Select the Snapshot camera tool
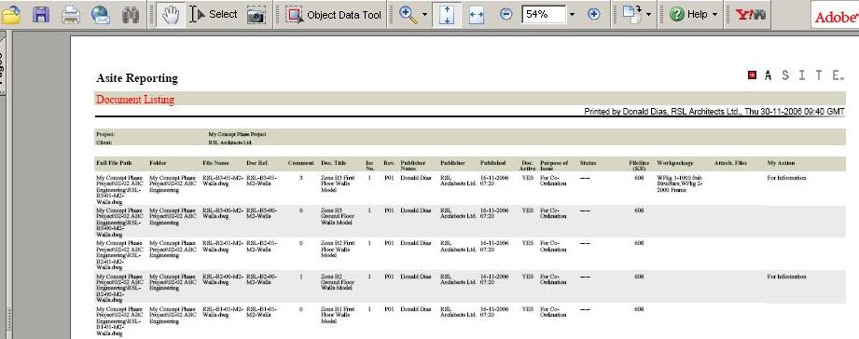Image resolution: width=859 pixels, height=339 pixels. point(256,15)
